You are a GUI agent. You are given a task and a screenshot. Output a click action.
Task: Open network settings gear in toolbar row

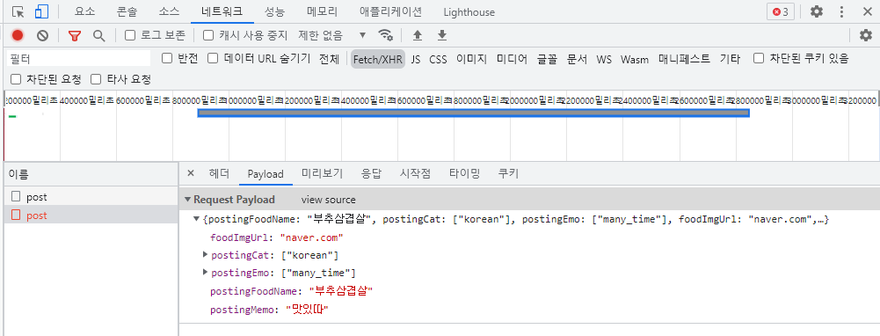click(x=866, y=35)
